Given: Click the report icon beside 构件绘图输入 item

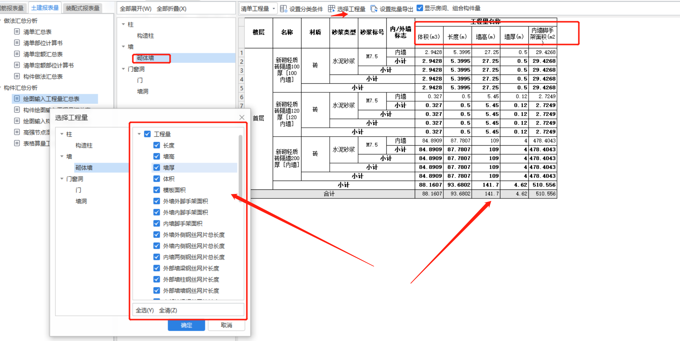Looking at the screenshot, I should click(17, 110).
